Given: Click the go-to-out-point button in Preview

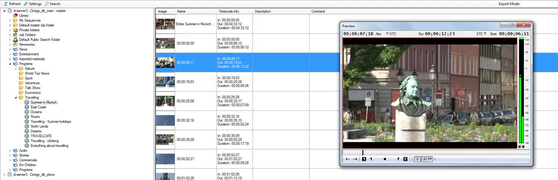Looking at the screenshot, I should [355, 159].
